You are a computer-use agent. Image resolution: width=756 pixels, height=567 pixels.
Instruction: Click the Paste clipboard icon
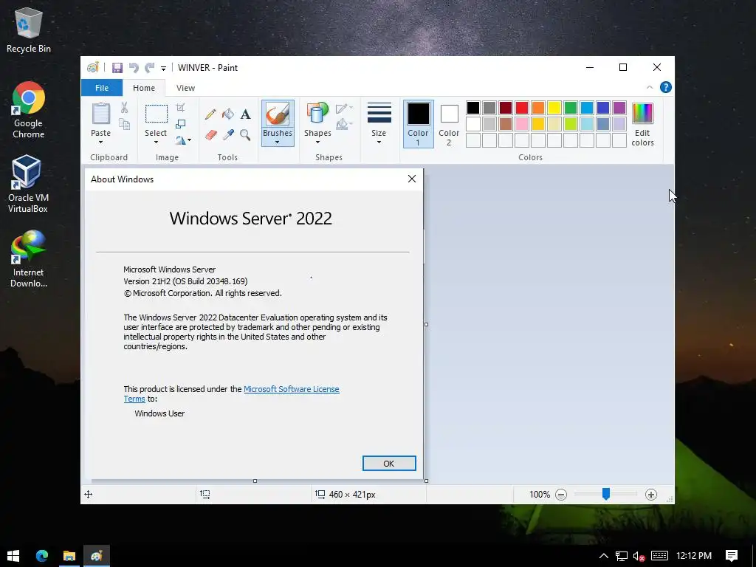click(100, 114)
